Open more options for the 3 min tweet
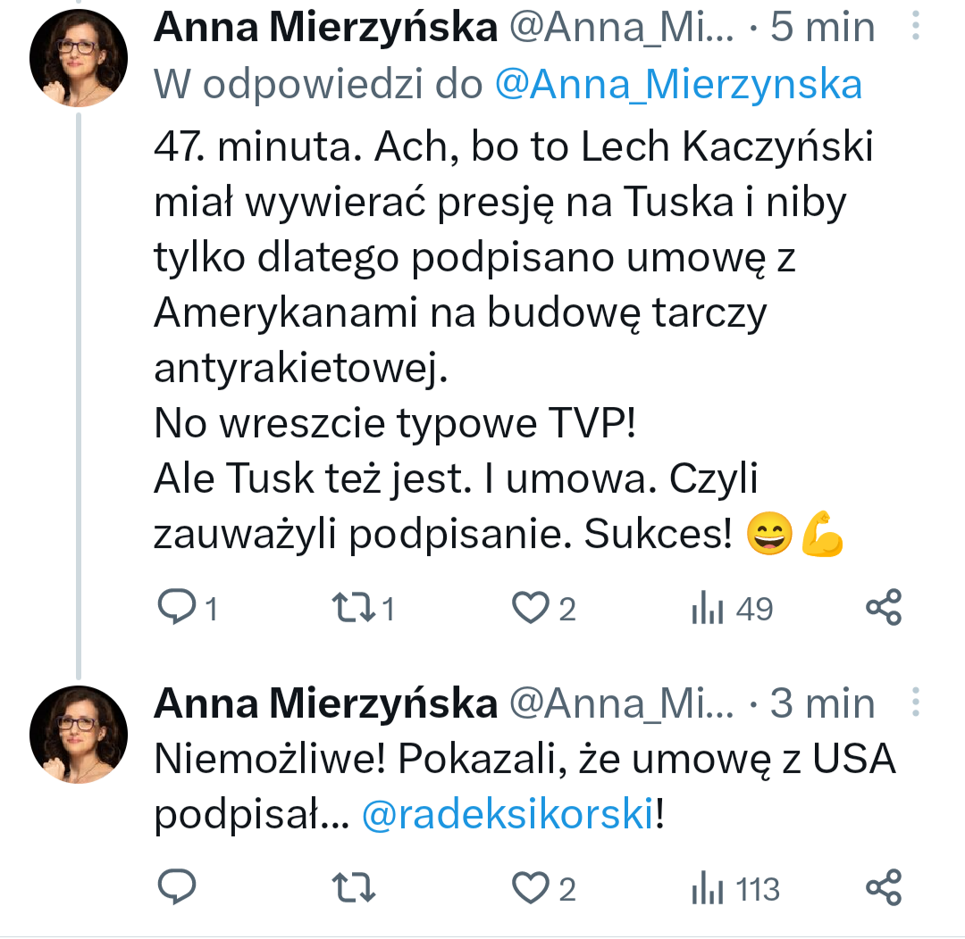Screen dimensions: 965x939 point(914,703)
